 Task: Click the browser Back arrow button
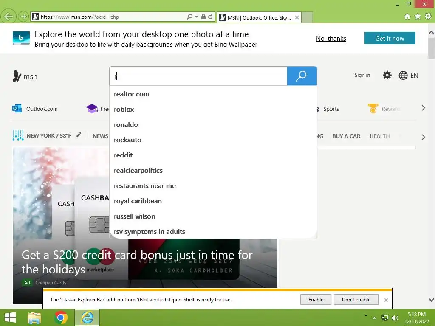[x=8, y=17]
